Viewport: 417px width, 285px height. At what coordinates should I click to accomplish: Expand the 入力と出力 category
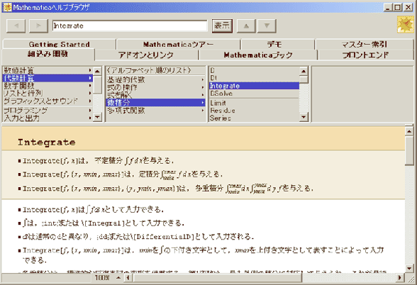[48, 118]
